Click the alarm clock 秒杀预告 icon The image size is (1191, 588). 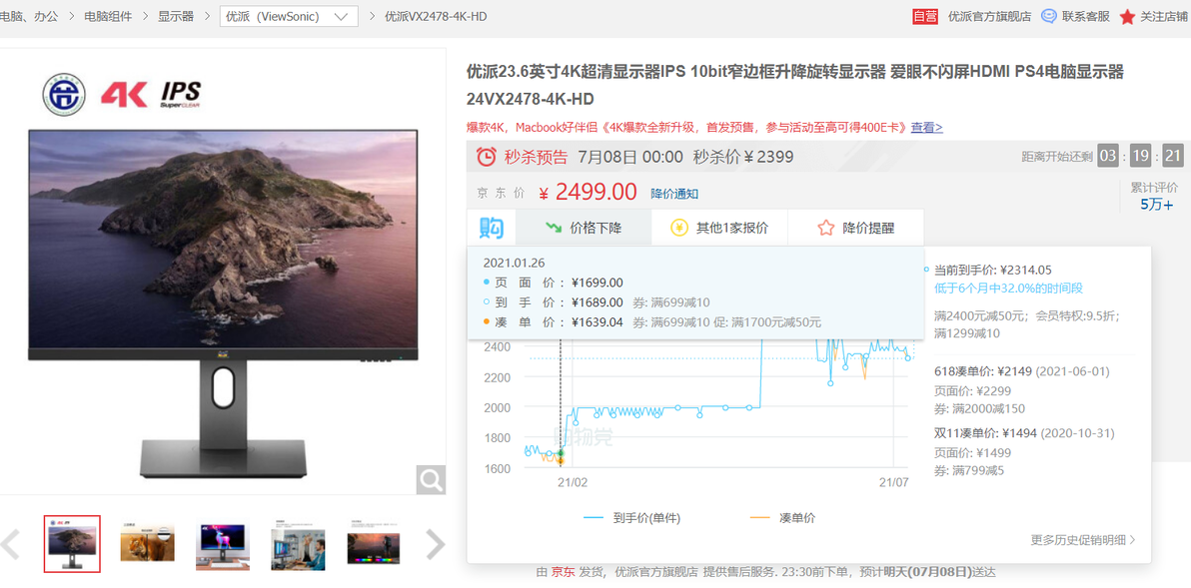click(486, 157)
